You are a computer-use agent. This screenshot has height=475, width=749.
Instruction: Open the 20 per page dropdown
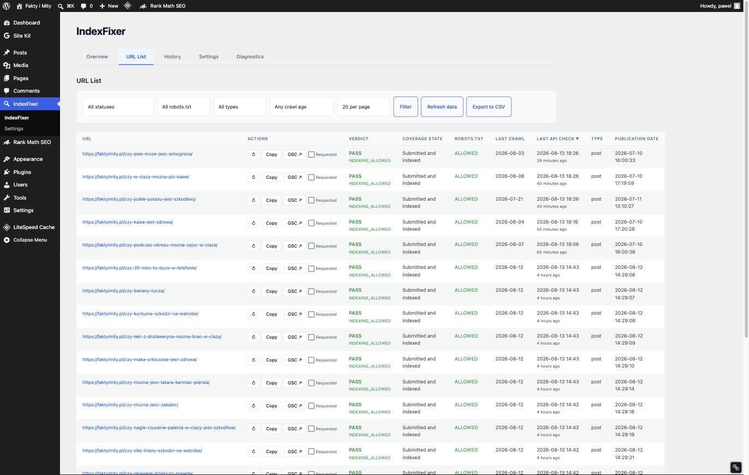(x=364, y=107)
